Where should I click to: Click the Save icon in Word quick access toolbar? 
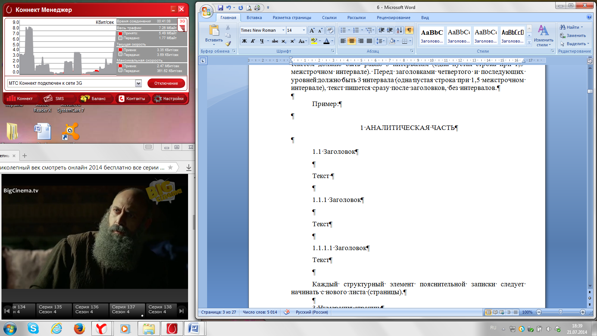(x=221, y=7)
